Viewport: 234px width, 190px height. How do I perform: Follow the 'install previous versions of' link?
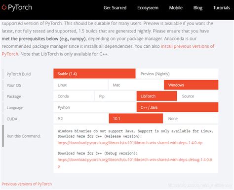tap(188, 46)
